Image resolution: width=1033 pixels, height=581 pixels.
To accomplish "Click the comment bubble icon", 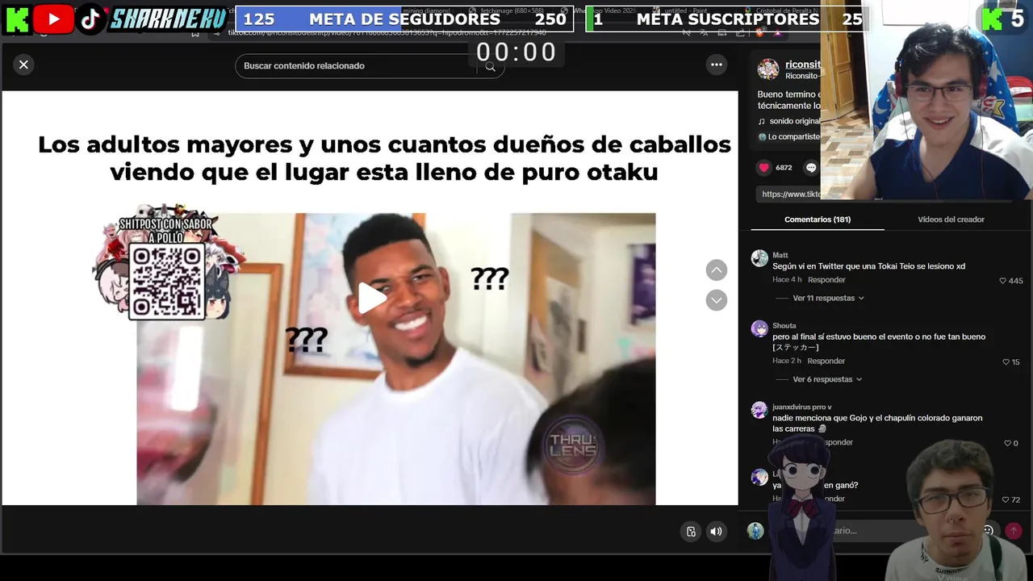I will [x=812, y=168].
